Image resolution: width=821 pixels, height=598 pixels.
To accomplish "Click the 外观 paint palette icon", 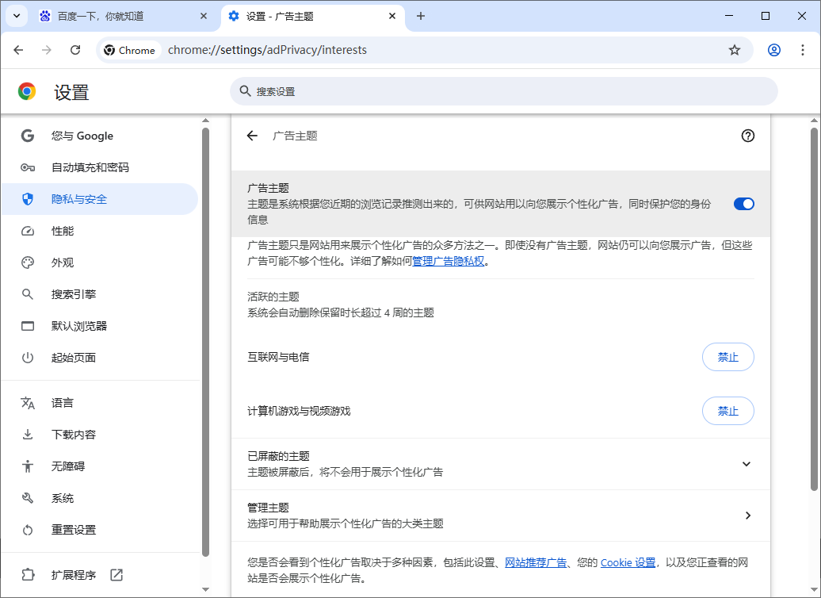I will 28,263.
